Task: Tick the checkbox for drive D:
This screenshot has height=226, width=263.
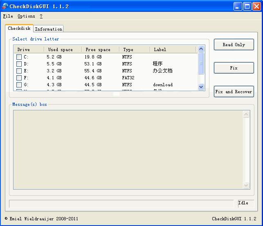Action: point(19,64)
